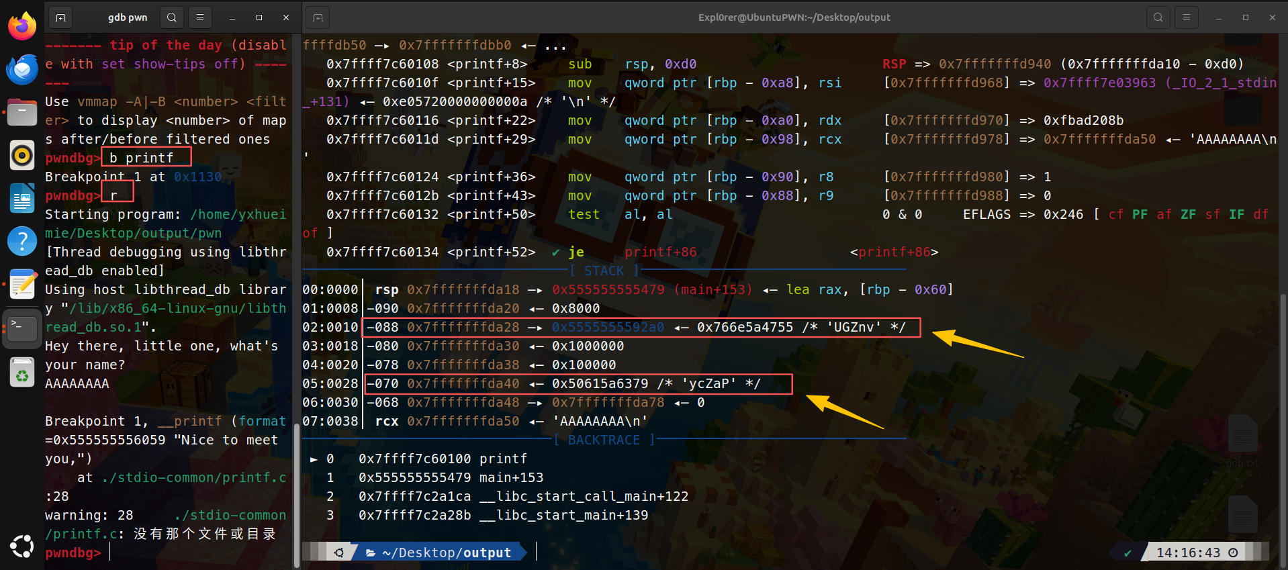The width and height of the screenshot is (1288, 570).
Task: Click the right terminal's vertical scrollbar
Action: 1283,416
